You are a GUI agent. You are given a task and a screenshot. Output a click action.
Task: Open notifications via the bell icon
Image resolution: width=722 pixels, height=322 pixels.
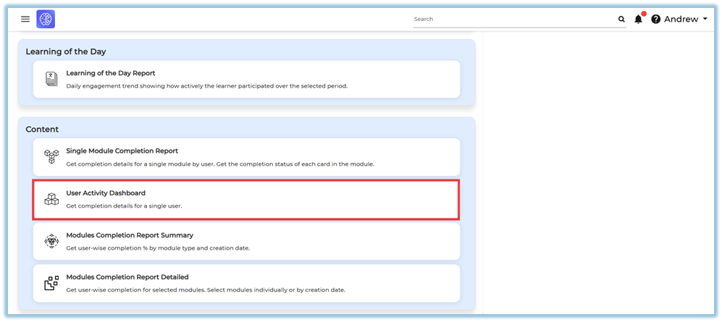638,20
